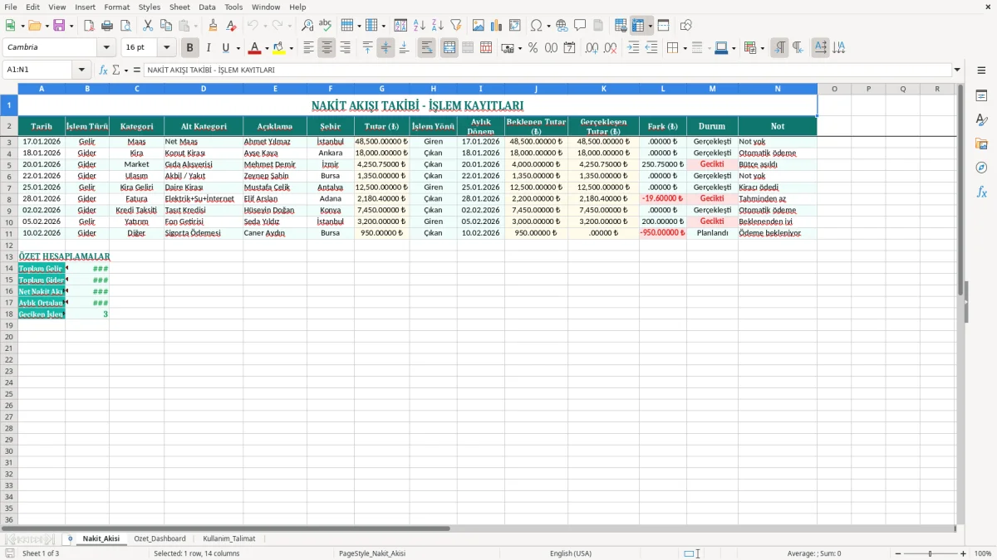Open Underline style dropdown arrow
The image size is (997, 560).
tap(238, 48)
